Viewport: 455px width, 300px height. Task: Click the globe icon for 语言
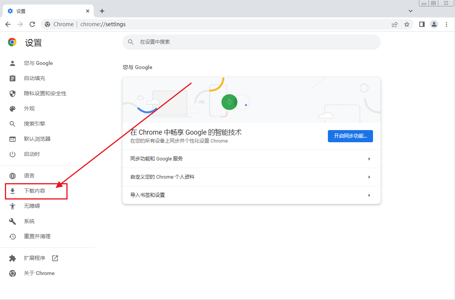point(13,176)
